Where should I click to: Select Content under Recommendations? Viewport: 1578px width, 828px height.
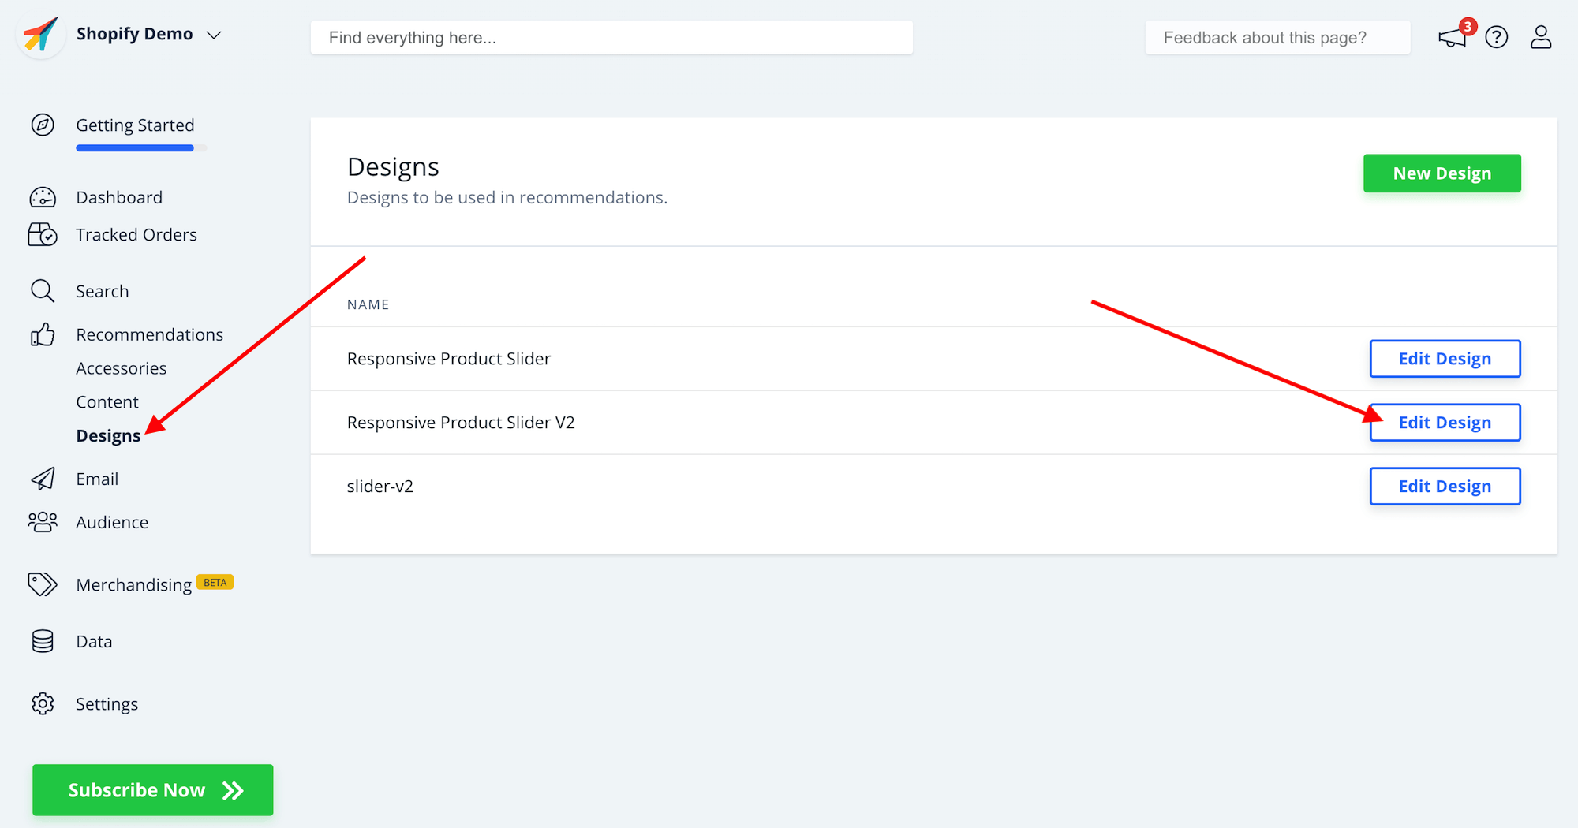[x=107, y=402]
